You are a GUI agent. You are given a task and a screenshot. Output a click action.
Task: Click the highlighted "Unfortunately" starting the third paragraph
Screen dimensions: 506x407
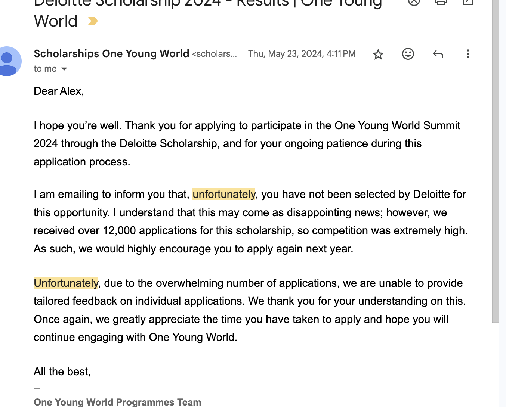[66, 283]
